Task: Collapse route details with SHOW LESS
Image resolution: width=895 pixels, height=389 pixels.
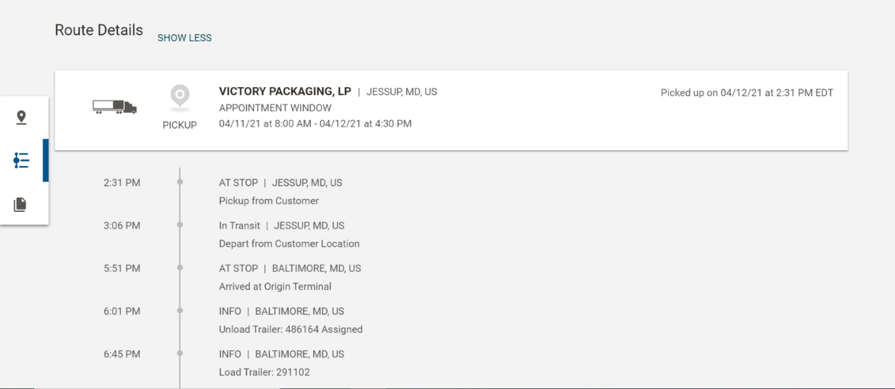Action: tap(184, 38)
